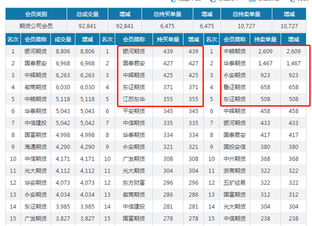The height and width of the screenshot is (226, 312).
Task: Select 平安期货 in the 持买单量 ranking
Action: coord(134,111)
